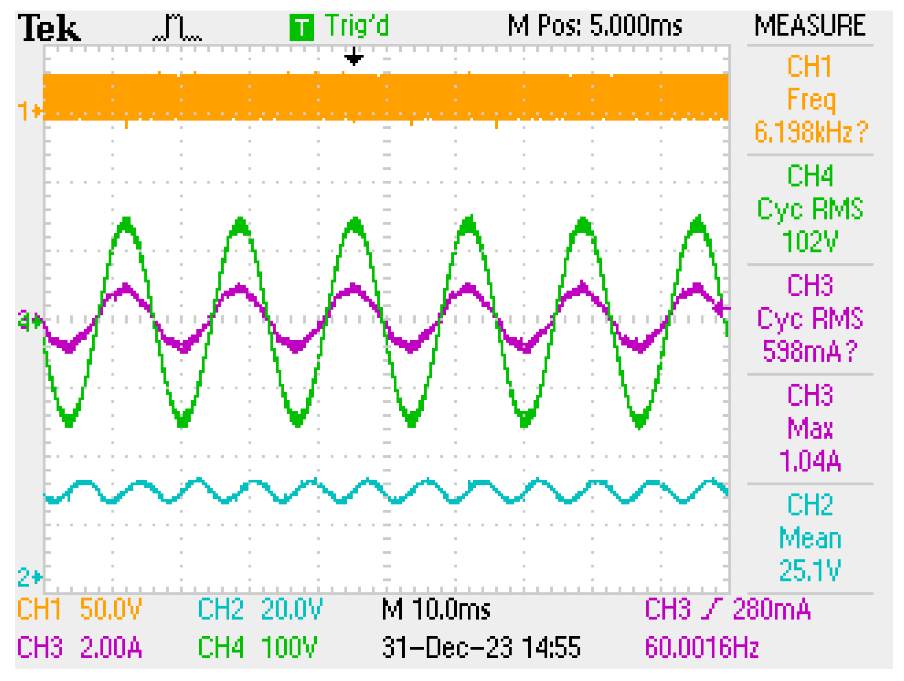The image size is (904, 681).
Task: Select the CH2 Mean measurement
Action: coord(810,538)
